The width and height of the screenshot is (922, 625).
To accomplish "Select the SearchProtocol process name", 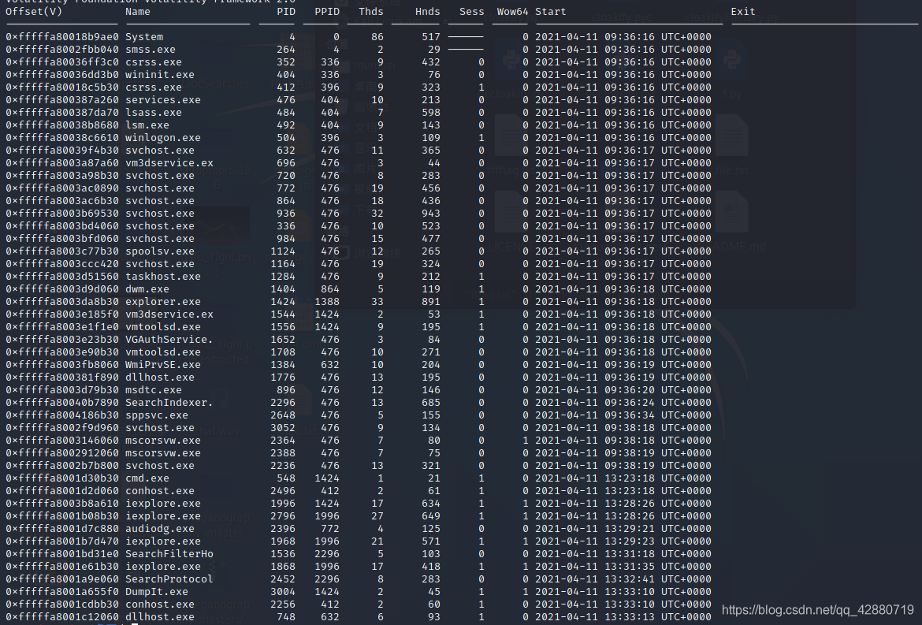I will tap(169, 579).
